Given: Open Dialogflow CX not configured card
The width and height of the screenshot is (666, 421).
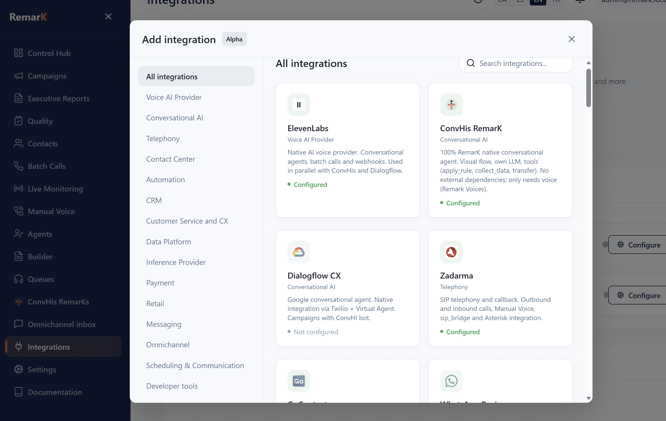Looking at the screenshot, I should click(347, 288).
